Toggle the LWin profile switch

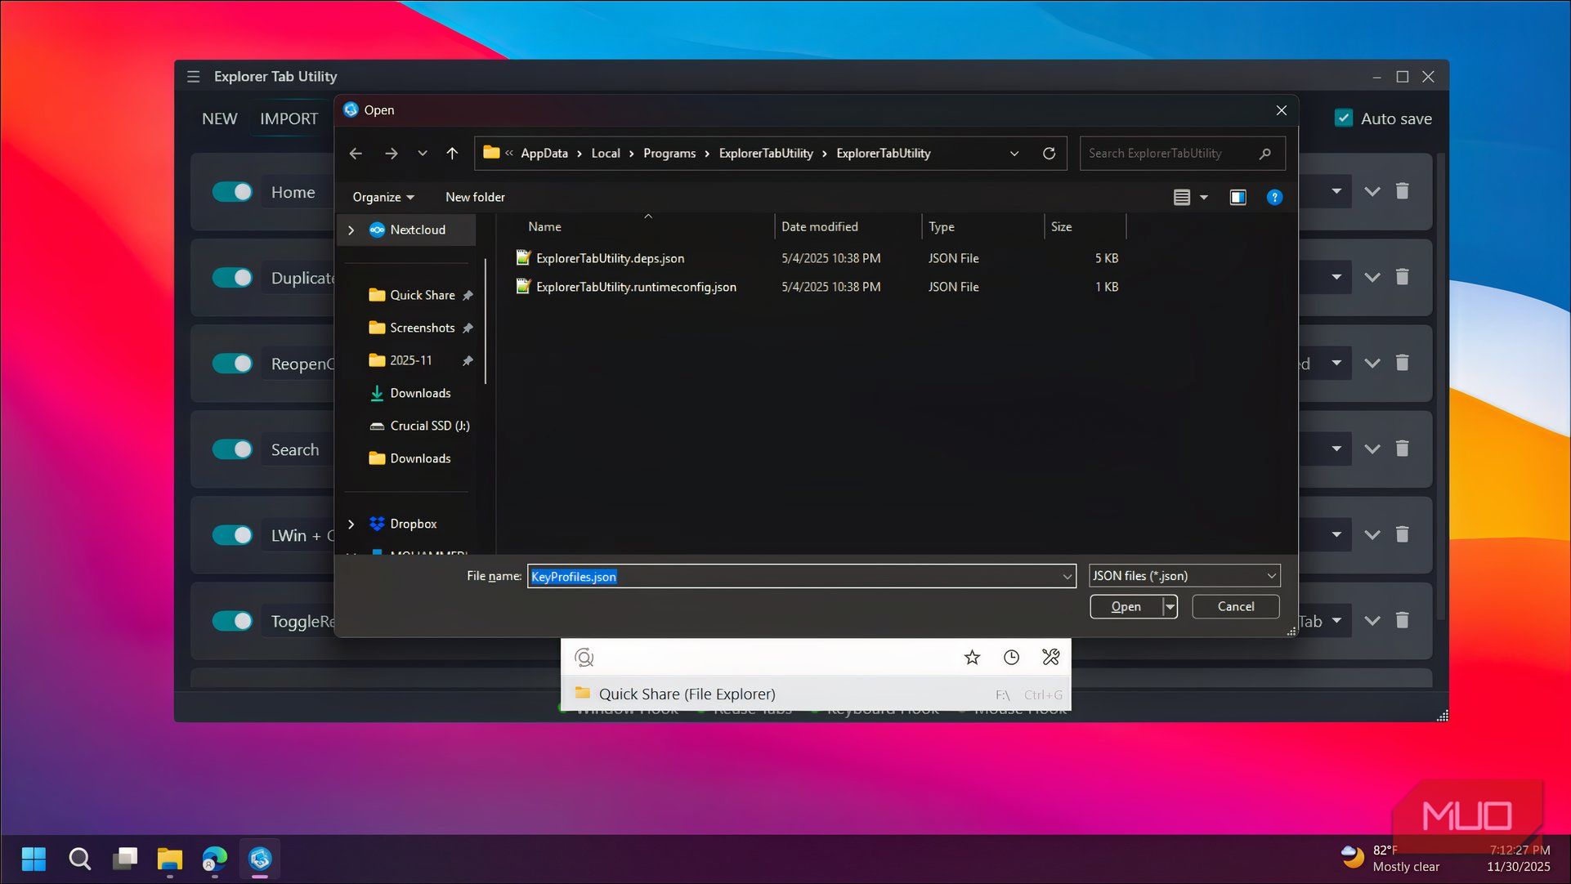coord(232,535)
